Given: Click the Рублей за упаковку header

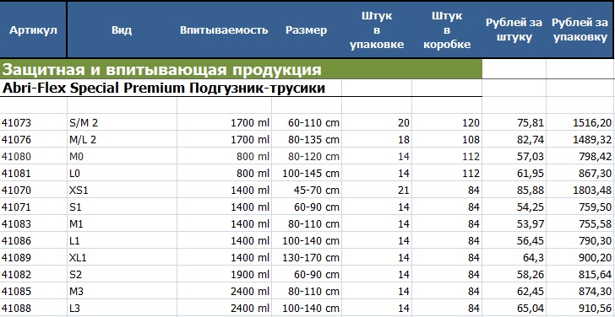Looking at the screenshot, I should point(580,30).
